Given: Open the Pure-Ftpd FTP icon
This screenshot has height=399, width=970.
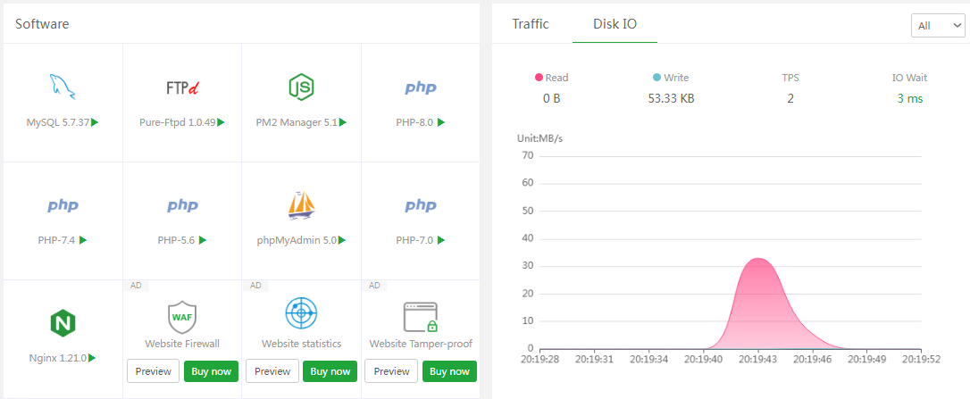Looking at the screenshot, I should click(182, 87).
